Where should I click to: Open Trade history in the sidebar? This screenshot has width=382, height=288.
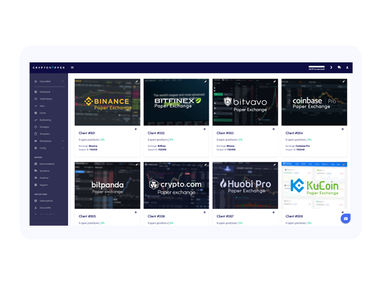pos(46,99)
